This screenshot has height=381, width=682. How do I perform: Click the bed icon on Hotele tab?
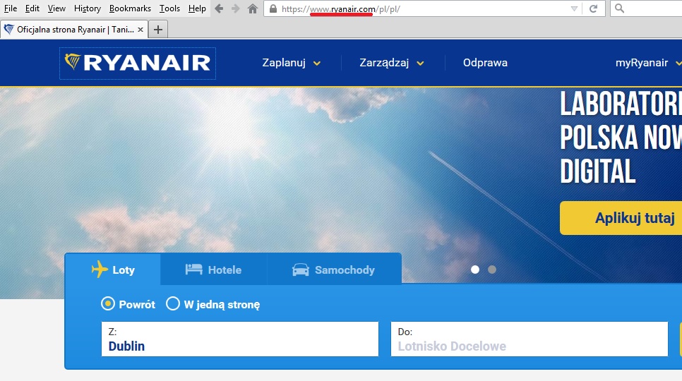[x=193, y=270]
